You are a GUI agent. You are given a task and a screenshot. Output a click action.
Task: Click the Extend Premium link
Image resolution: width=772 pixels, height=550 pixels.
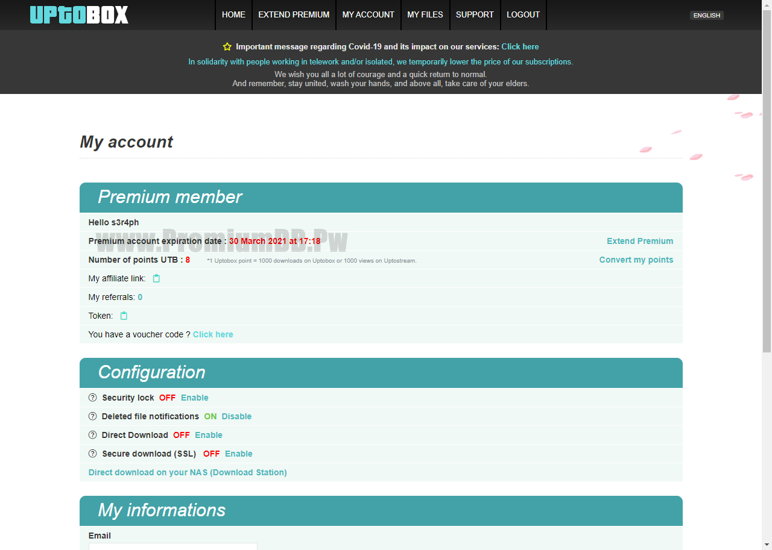640,241
